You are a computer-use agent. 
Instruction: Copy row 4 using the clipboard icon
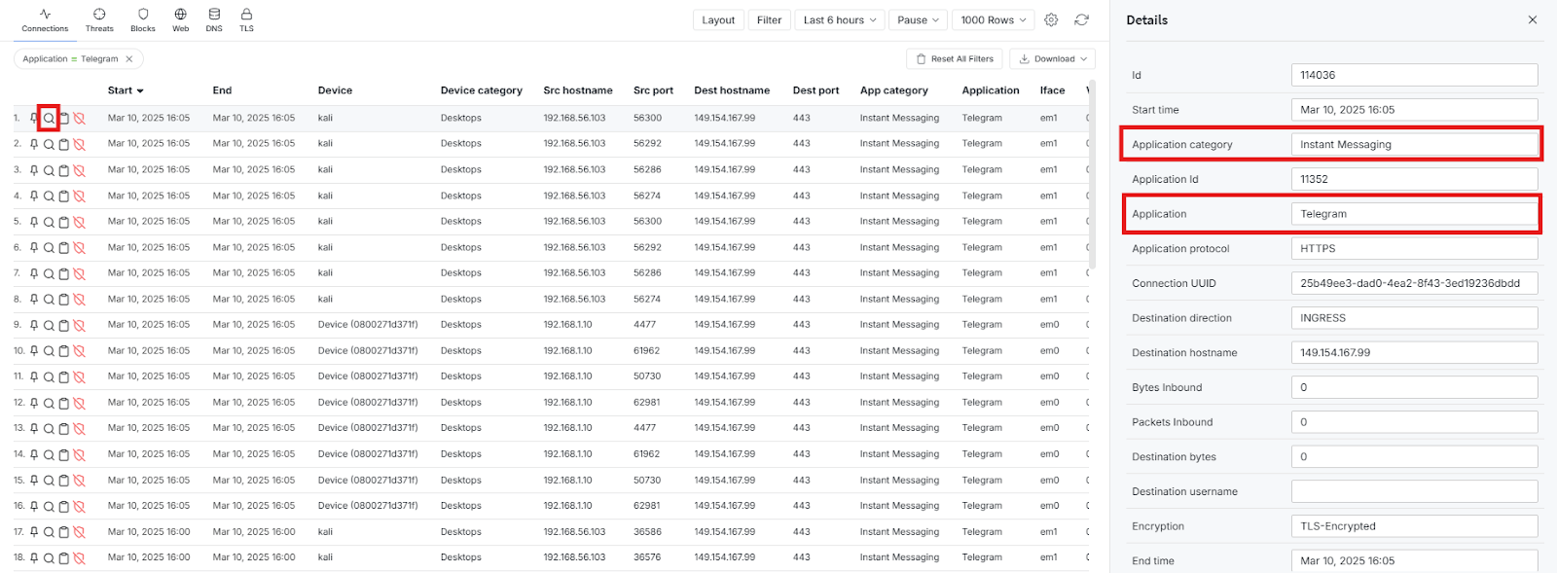pos(64,197)
